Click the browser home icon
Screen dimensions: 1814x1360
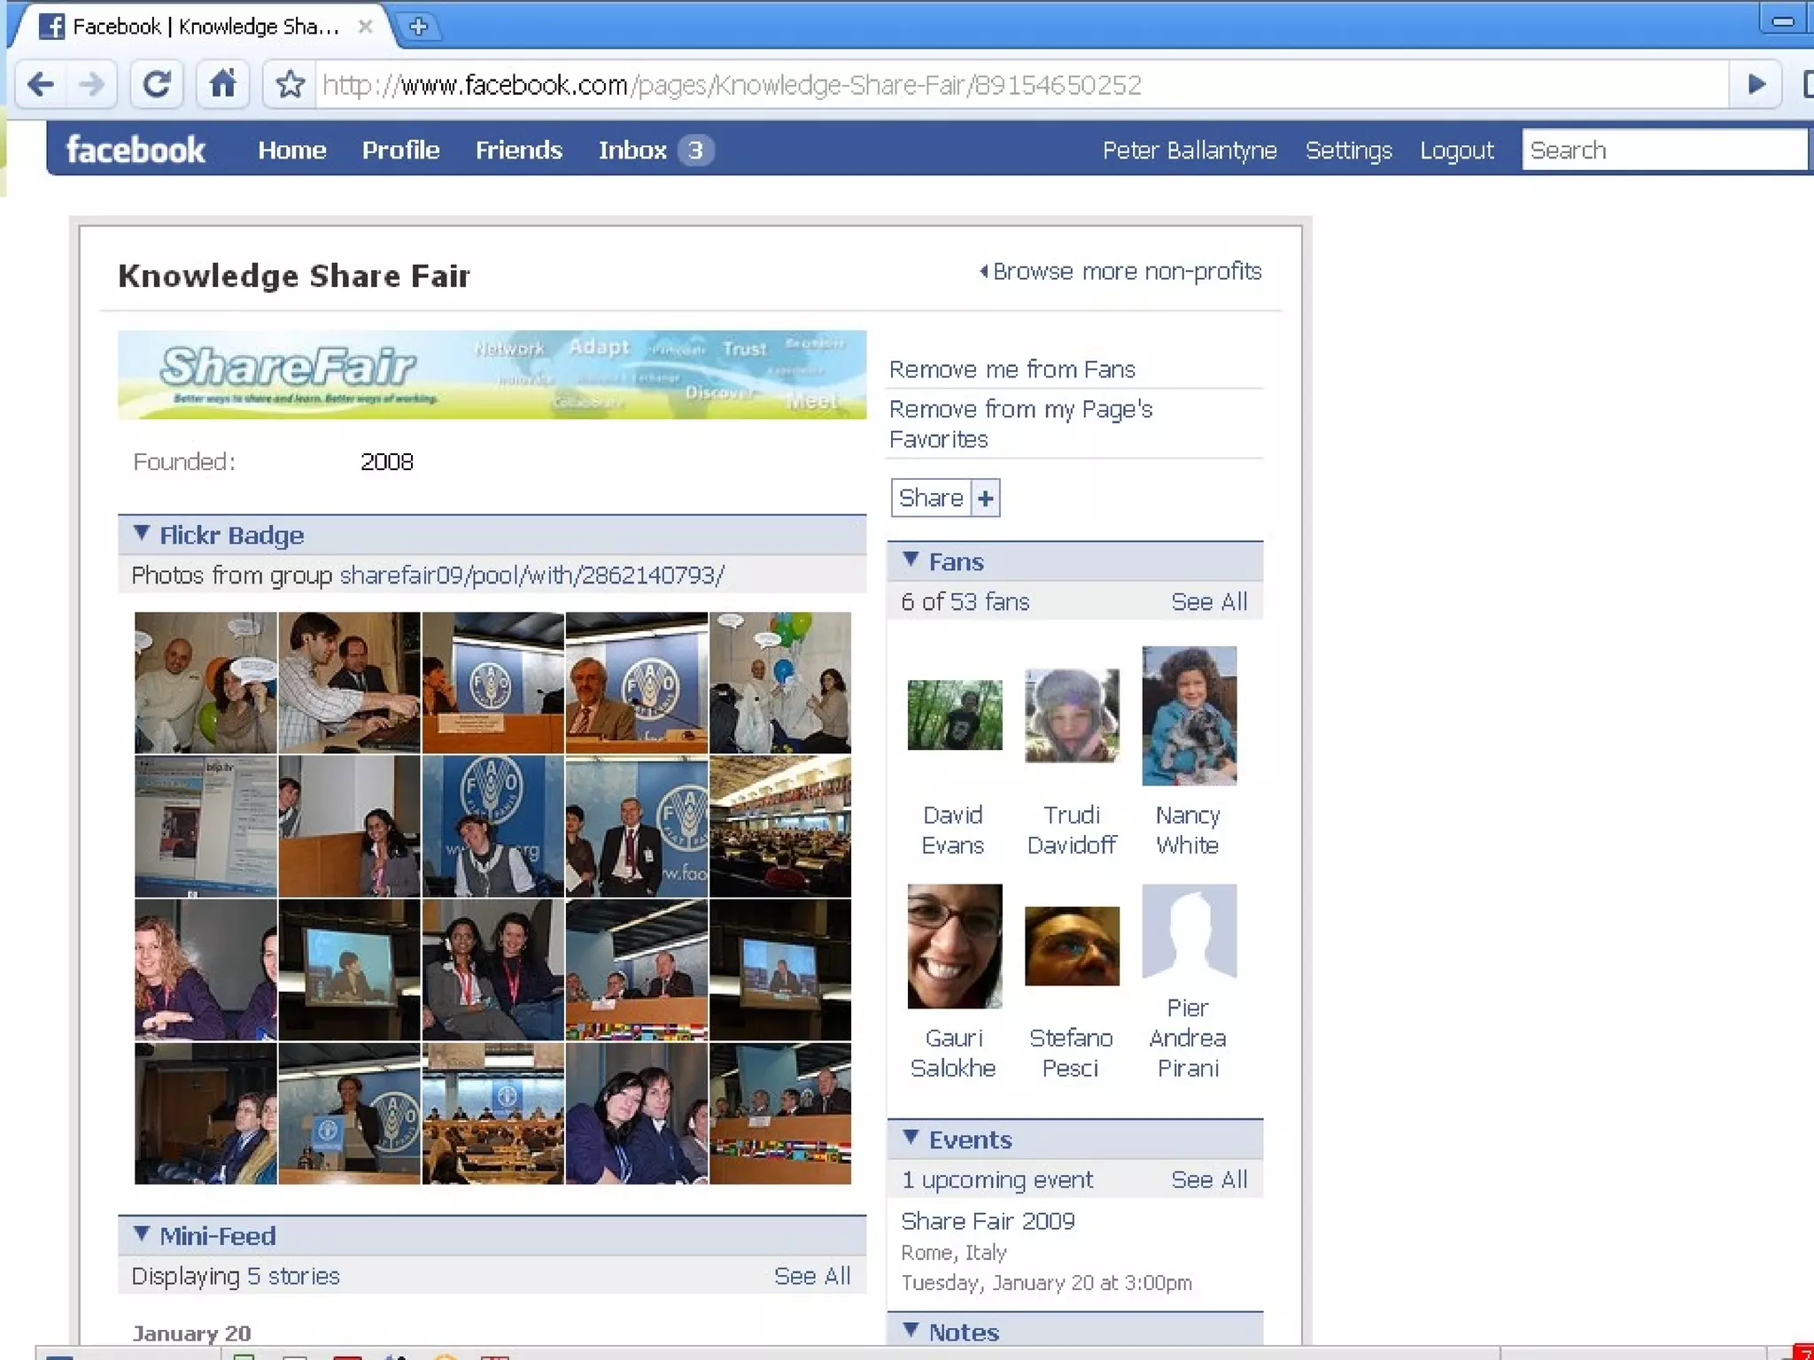tap(222, 85)
